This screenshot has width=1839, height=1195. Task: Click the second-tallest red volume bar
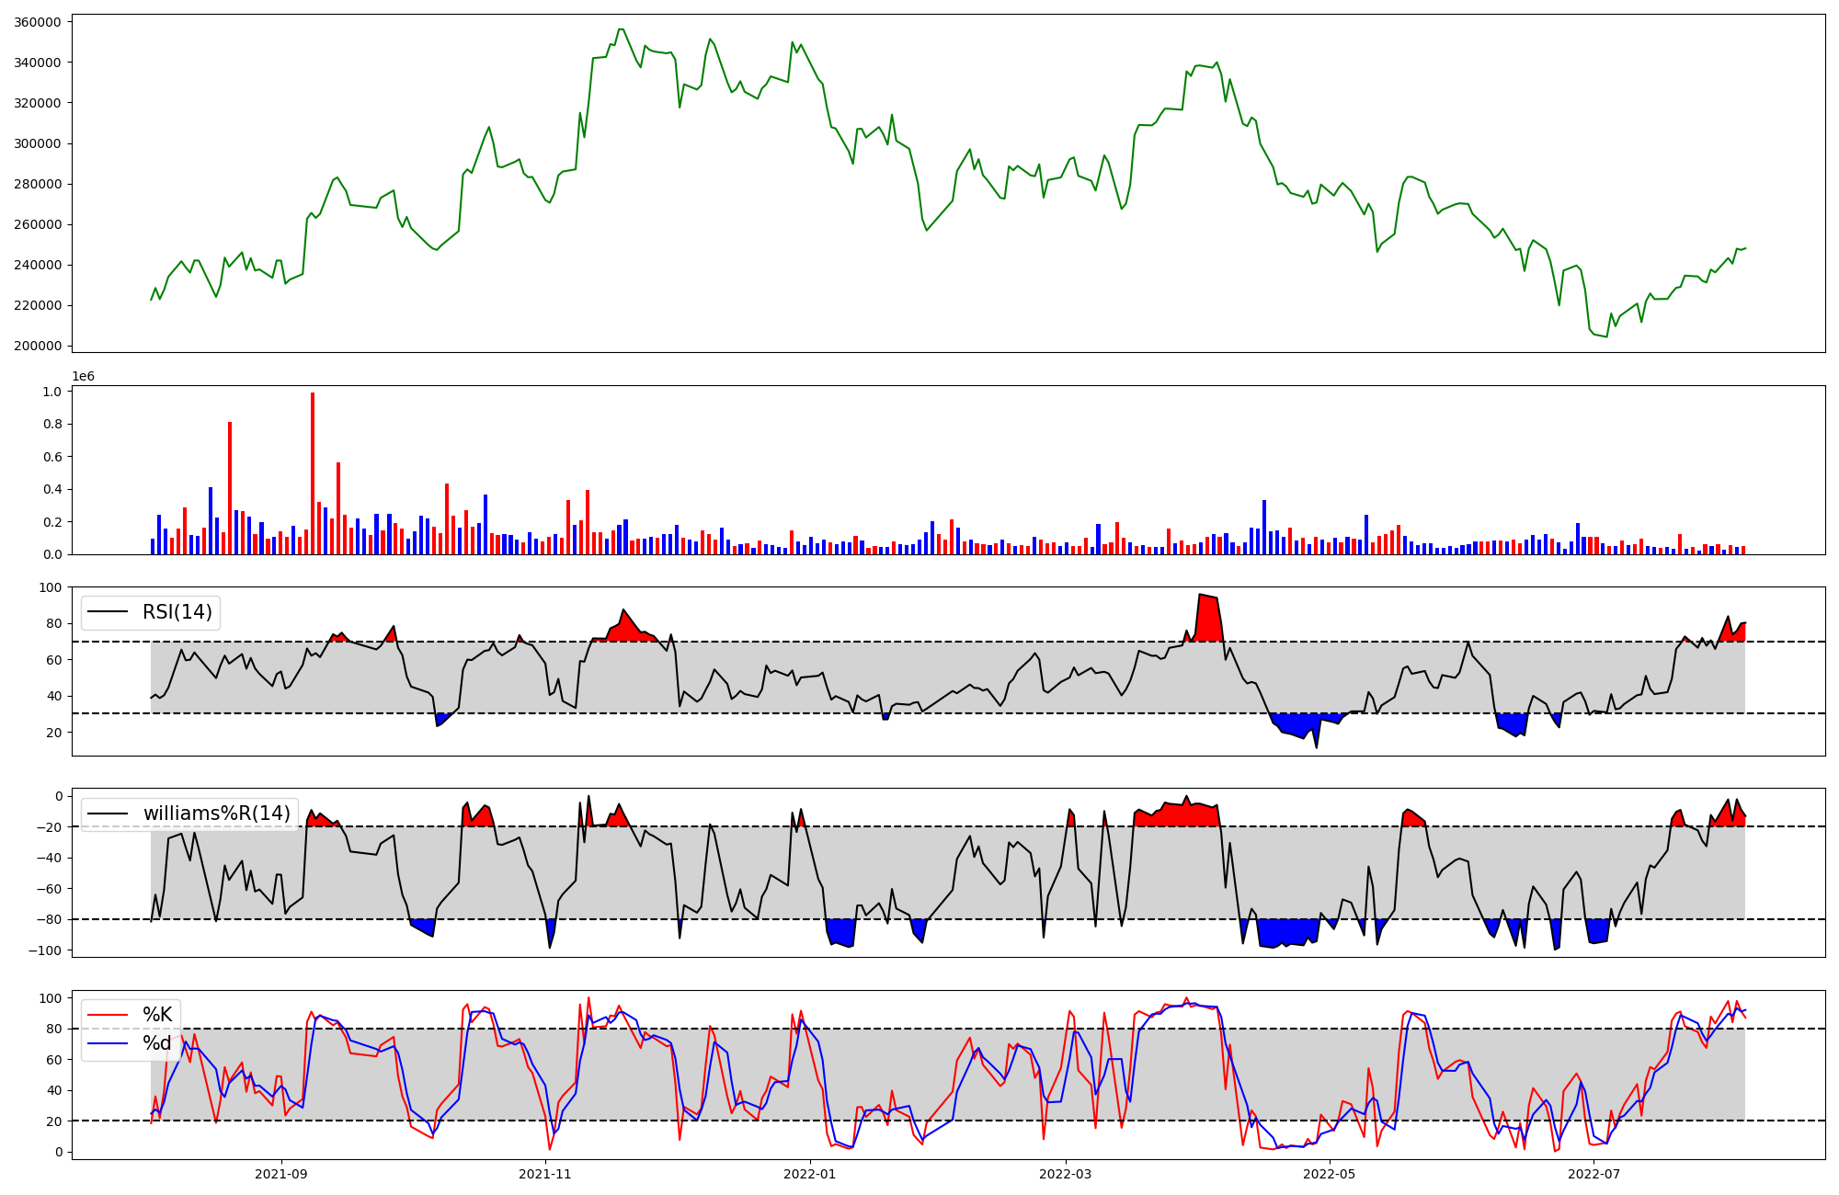pos(230,487)
